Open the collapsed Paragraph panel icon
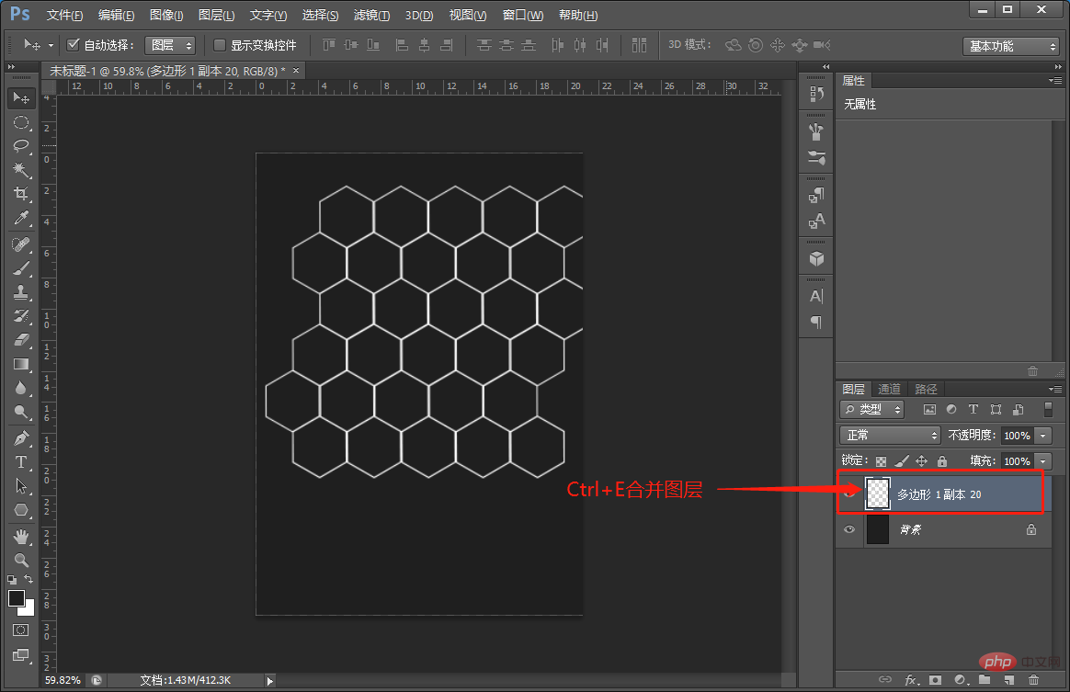The image size is (1070, 692). pos(816,322)
